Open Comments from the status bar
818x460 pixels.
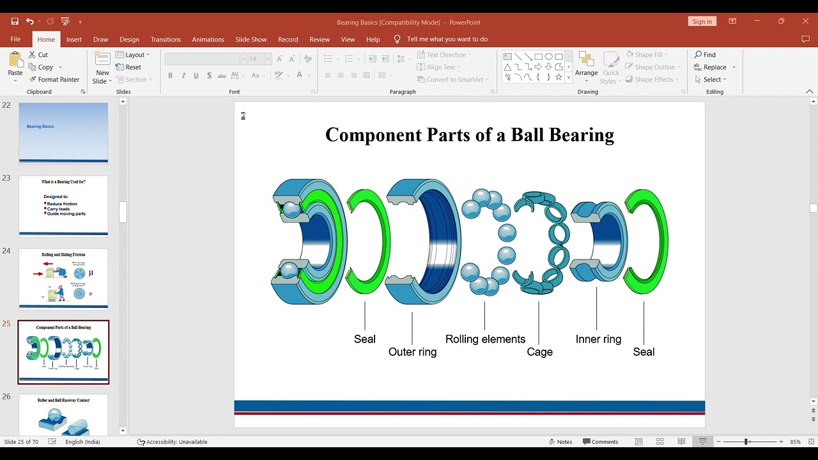(x=600, y=441)
